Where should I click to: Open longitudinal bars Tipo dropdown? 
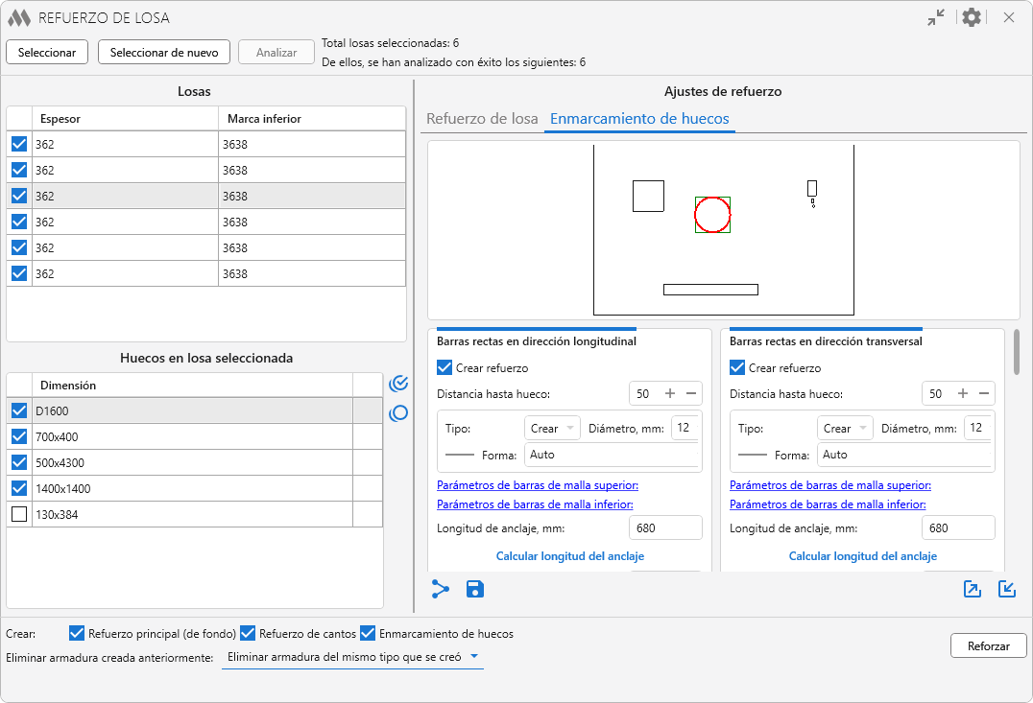pos(553,429)
